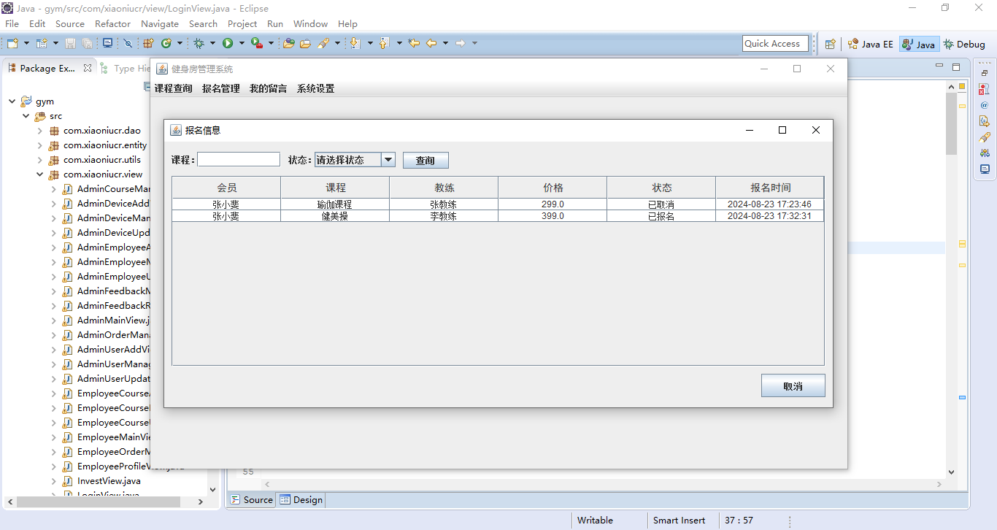Open the Navigate menu
Screen dimensions: 997x530
point(160,23)
